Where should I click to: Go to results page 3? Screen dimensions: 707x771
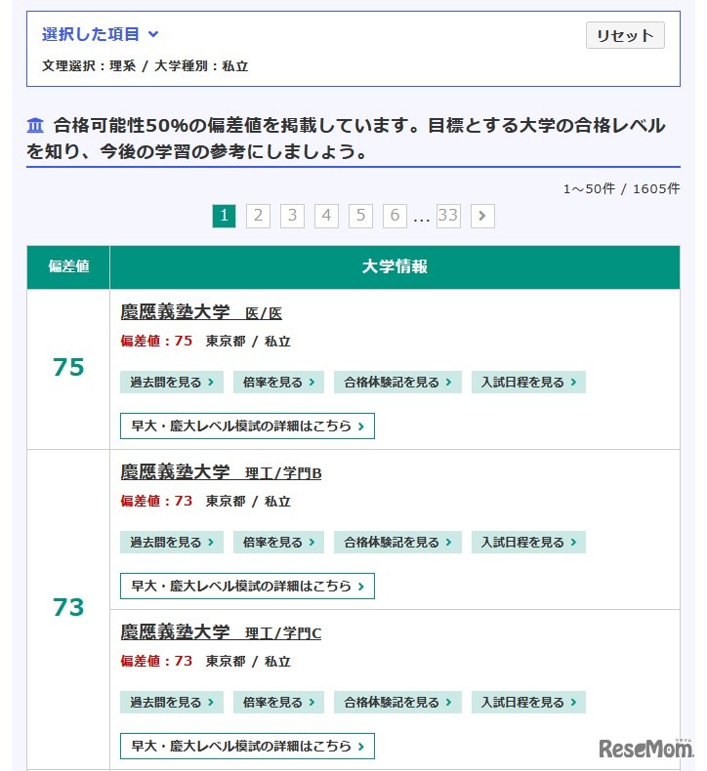[x=292, y=216]
